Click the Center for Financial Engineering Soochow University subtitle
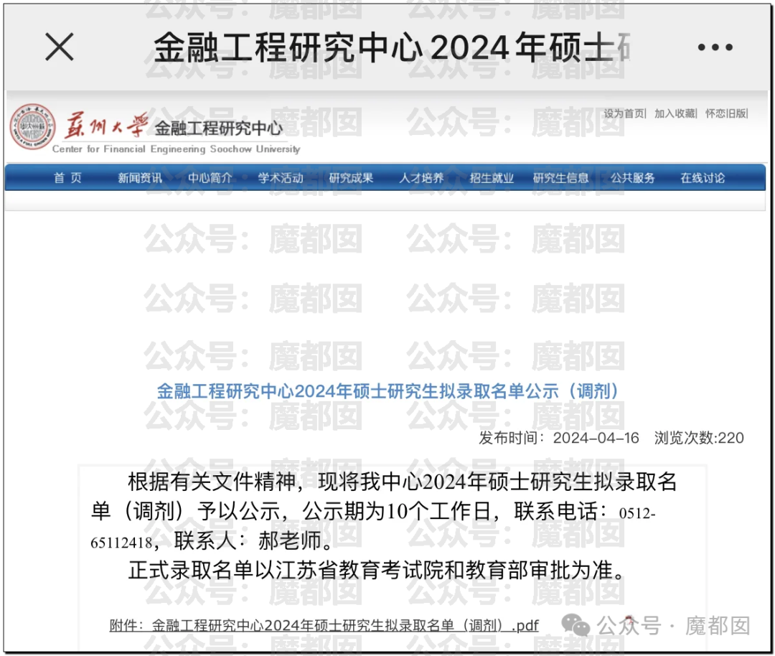Screen dimensions: 775x656 click(x=176, y=149)
